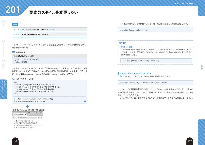Click the bookmark star in the address bar
This screenshot has width=205, height=145.
[x=39, y=117]
